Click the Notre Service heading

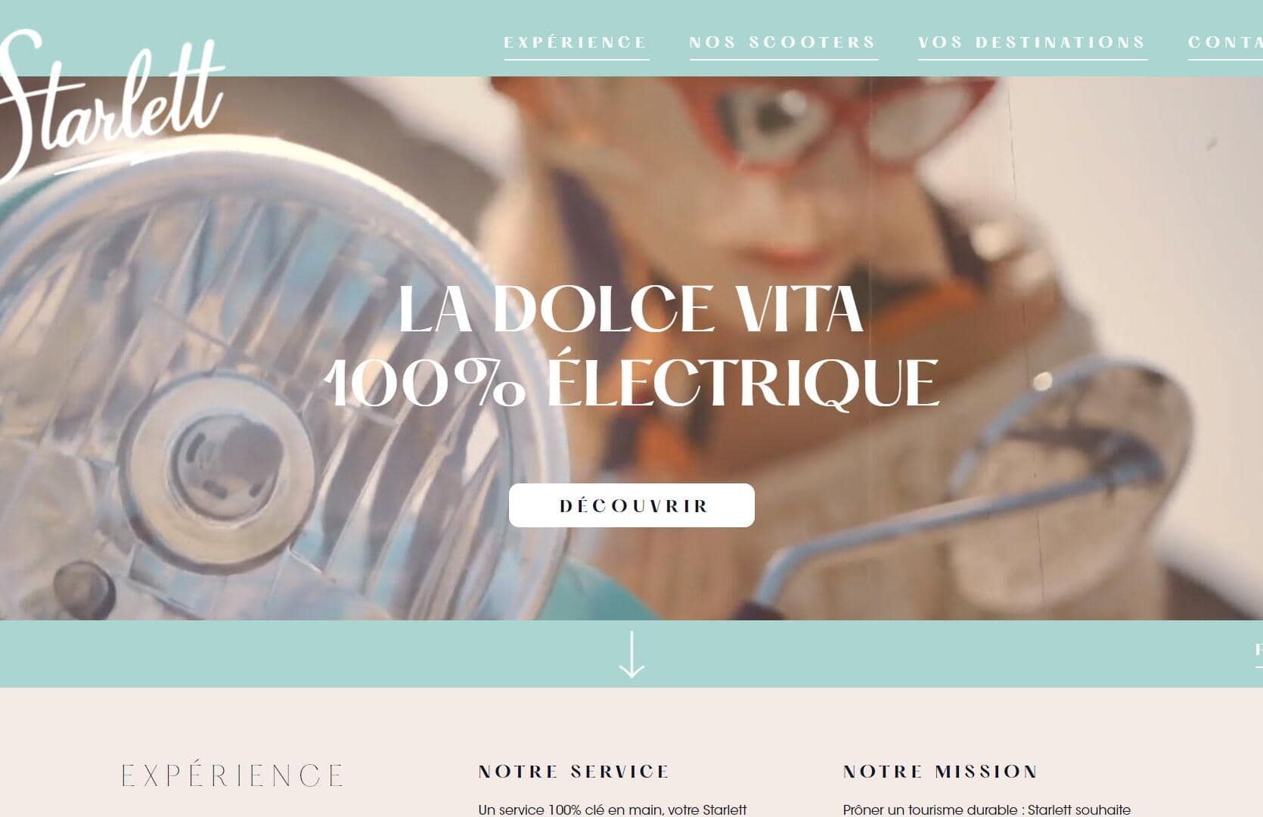(574, 772)
